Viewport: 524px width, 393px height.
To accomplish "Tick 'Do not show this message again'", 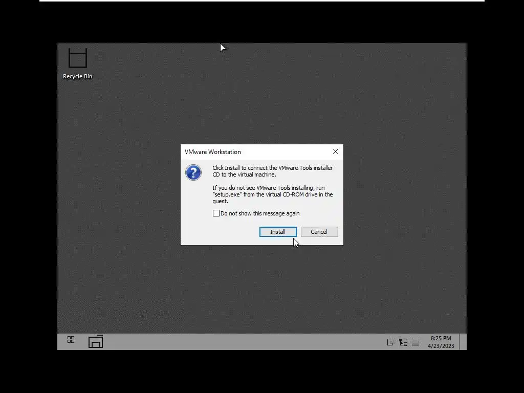I will pyautogui.click(x=216, y=213).
